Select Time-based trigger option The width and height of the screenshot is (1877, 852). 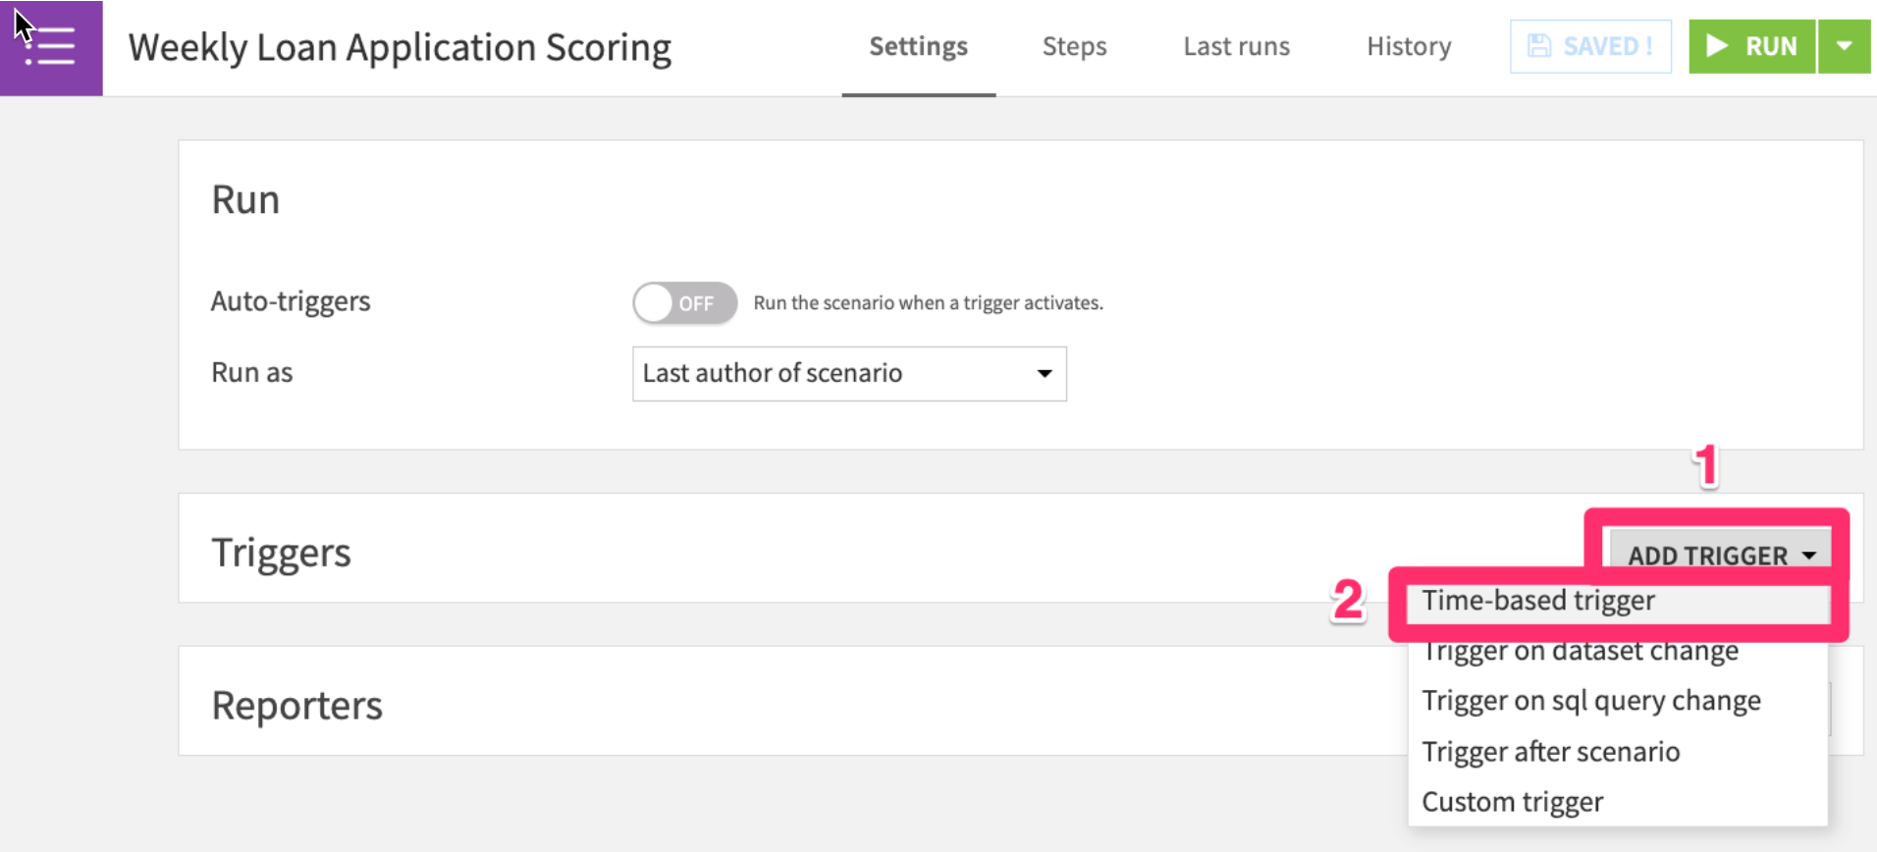pyautogui.click(x=1538, y=601)
